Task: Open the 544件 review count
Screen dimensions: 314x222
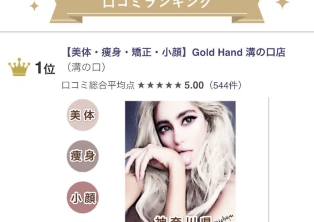Action: point(225,85)
